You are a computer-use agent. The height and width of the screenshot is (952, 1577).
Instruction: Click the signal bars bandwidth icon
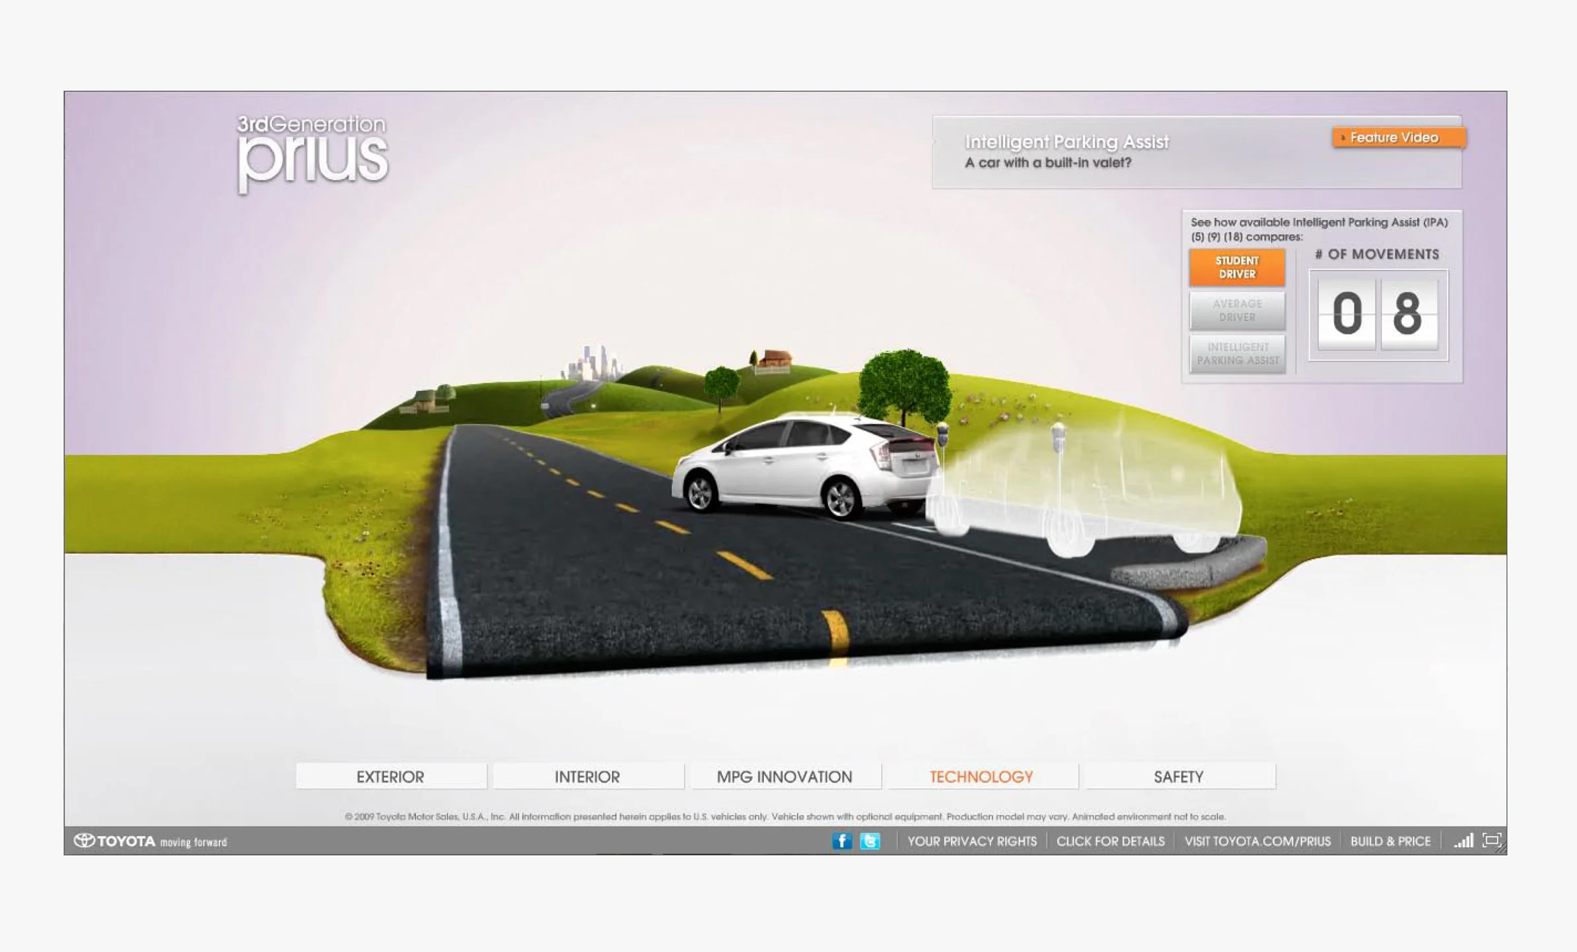click(x=1463, y=840)
